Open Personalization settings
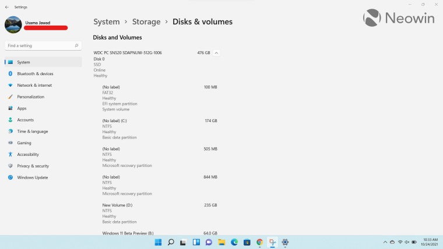Viewport: 443px width, 249px height. tap(43, 97)
